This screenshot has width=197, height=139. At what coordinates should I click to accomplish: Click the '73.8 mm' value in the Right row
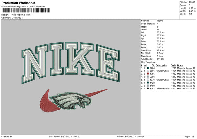161,35
